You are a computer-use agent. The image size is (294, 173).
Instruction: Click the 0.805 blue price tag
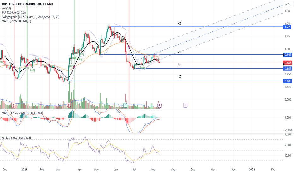point(288,69)
